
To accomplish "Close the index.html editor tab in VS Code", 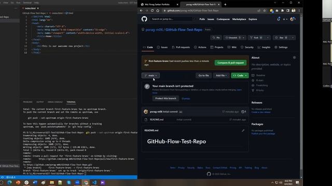I will [38, 8].
